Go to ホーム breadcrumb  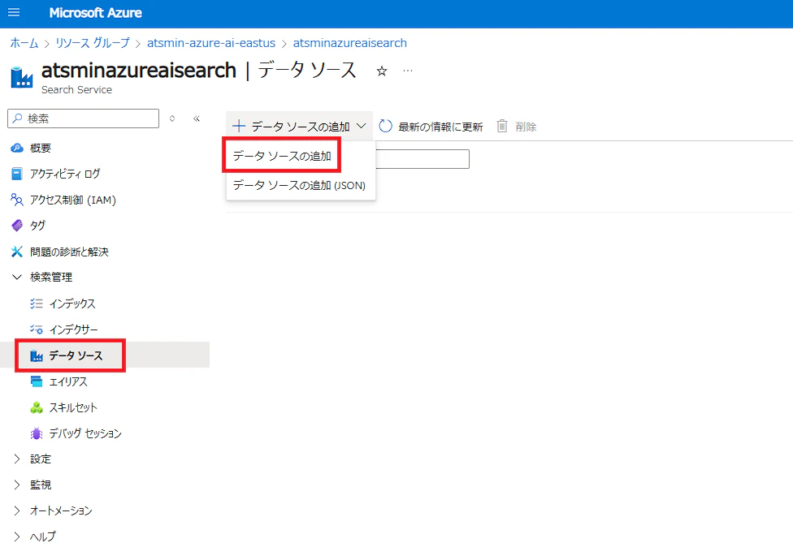(x=24, y=43)
